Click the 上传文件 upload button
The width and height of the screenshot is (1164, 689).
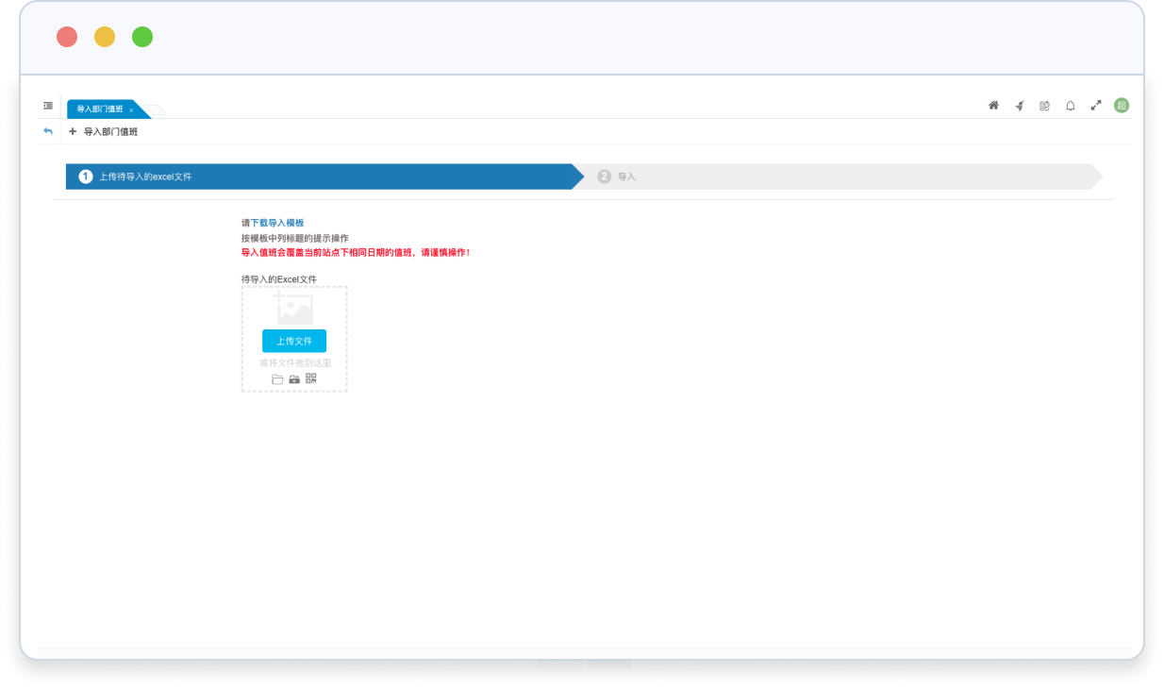coord(294,341)
